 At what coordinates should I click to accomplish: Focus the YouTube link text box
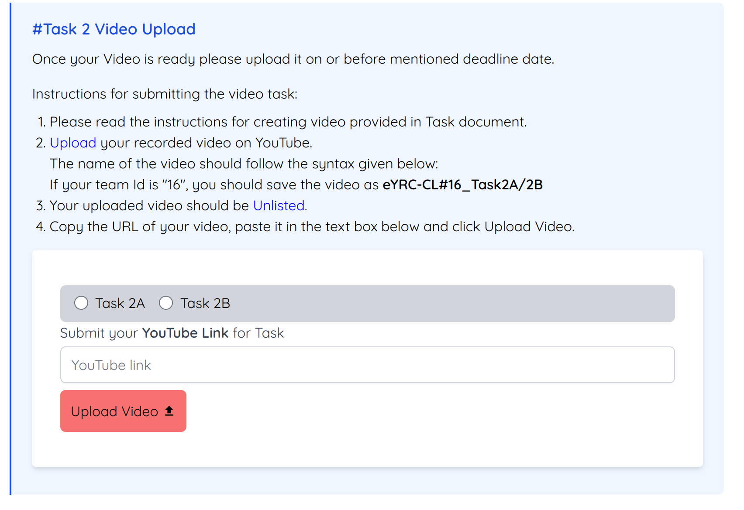pos(367,365)
